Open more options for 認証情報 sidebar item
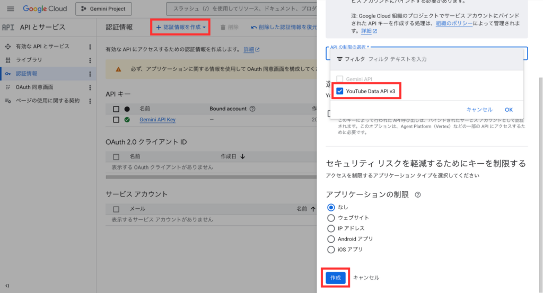This screenshot has width=543, height=293. click(x=90, y=74)
